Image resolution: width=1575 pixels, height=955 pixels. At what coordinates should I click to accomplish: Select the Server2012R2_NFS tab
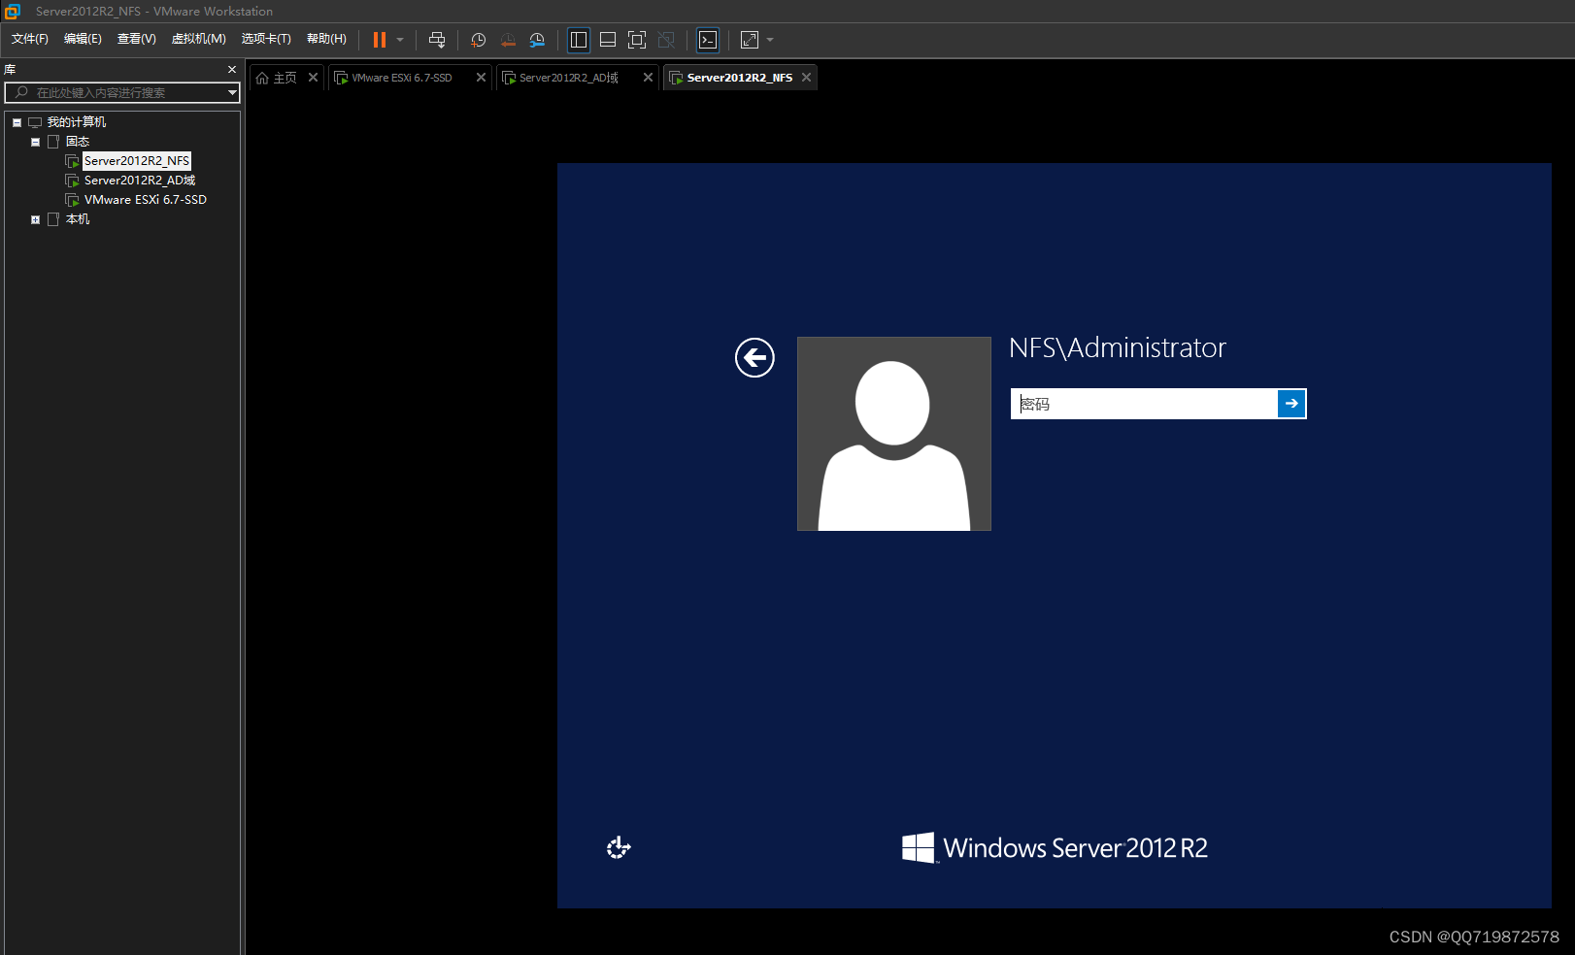[738, 78]
